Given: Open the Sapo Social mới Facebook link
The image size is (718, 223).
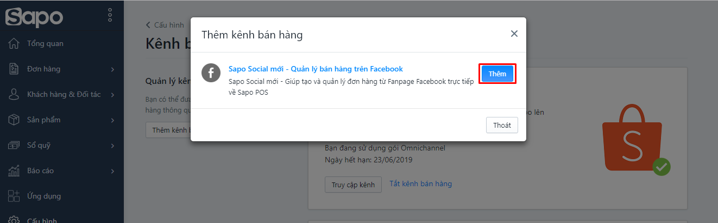Looking at the screenshot, I should pos(316,69).
